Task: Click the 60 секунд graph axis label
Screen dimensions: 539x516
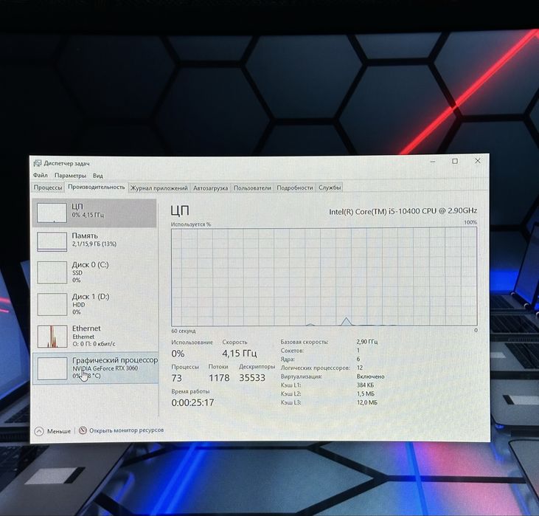Action: click(183, 331)
